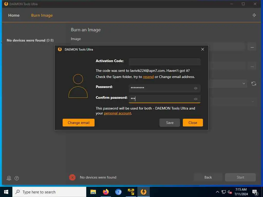
Task: Expand the drive selection dropdown
Action: point(244,83)
